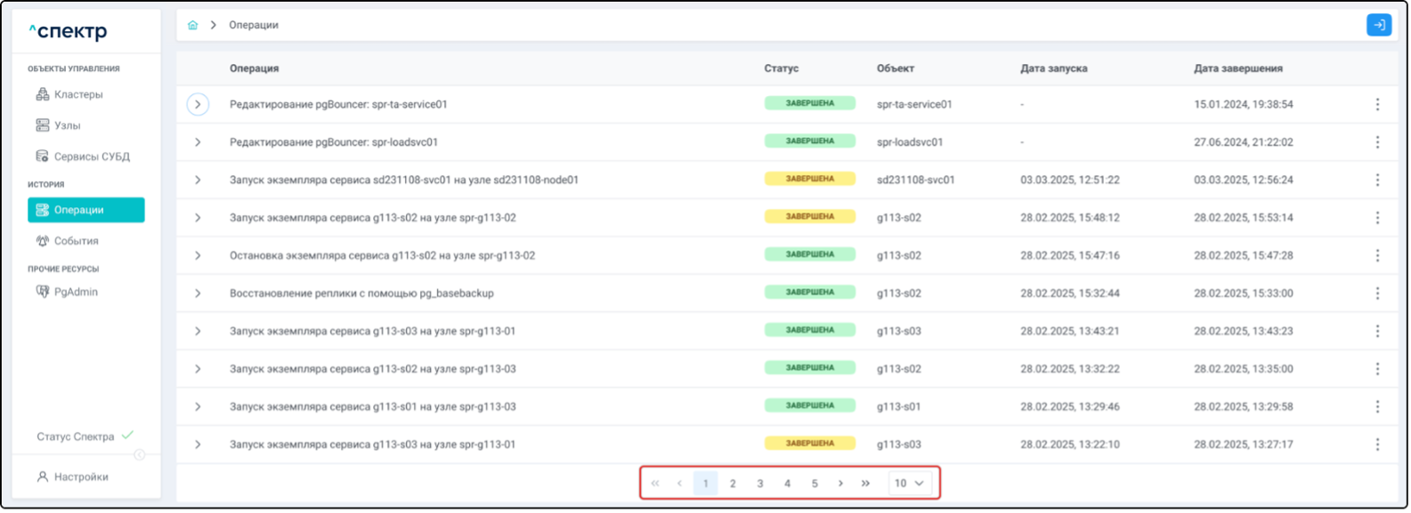Go to page 2
Image resolution: width=1411 pixels, height=513 pixels.
733,484
